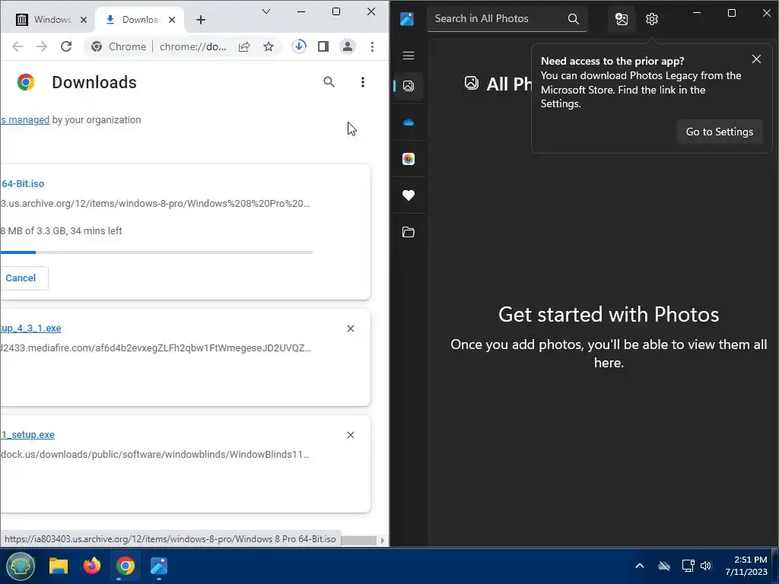Open the 64-Bit.iso download link
The height and width of the screenshot is (584, 779).
23,184
